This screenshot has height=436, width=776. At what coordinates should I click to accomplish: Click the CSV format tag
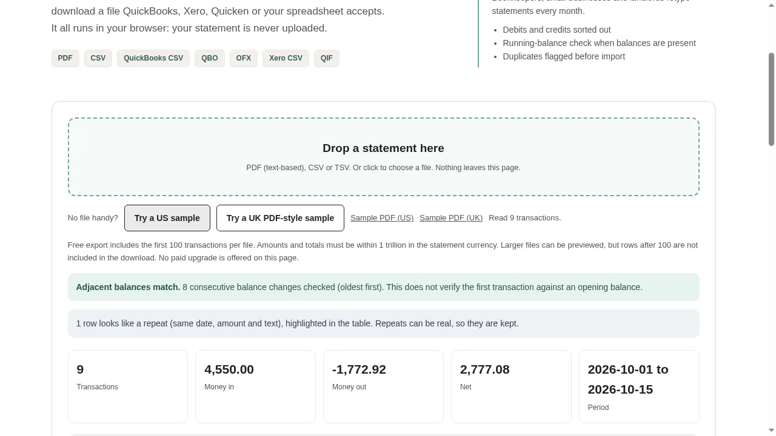tap(98, 58)
